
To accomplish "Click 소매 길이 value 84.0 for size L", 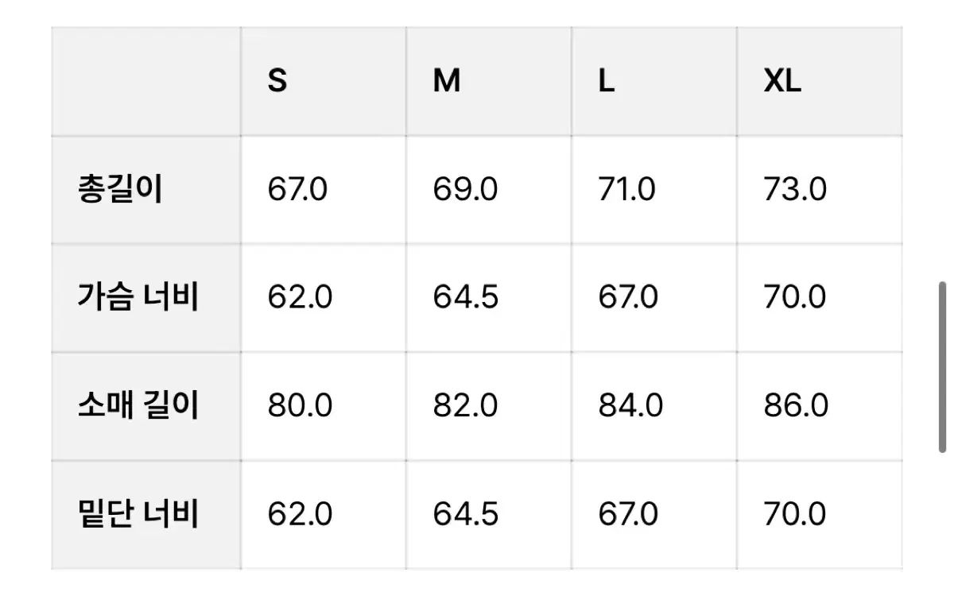I will (x=630, y=406).
